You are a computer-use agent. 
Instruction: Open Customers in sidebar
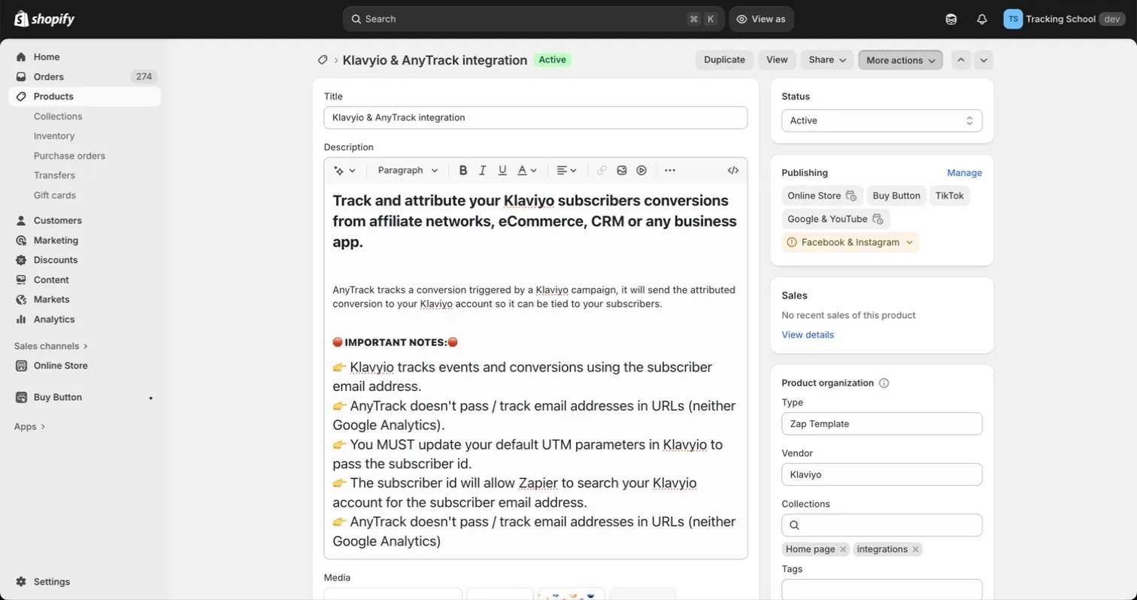click(85, 220)
